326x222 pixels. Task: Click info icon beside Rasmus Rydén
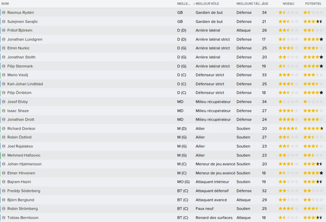point(4,12)
